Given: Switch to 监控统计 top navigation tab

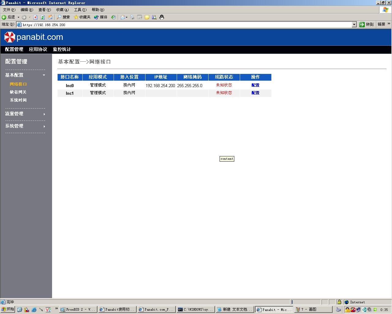Looking at the screenshot, I should (62, 49).
